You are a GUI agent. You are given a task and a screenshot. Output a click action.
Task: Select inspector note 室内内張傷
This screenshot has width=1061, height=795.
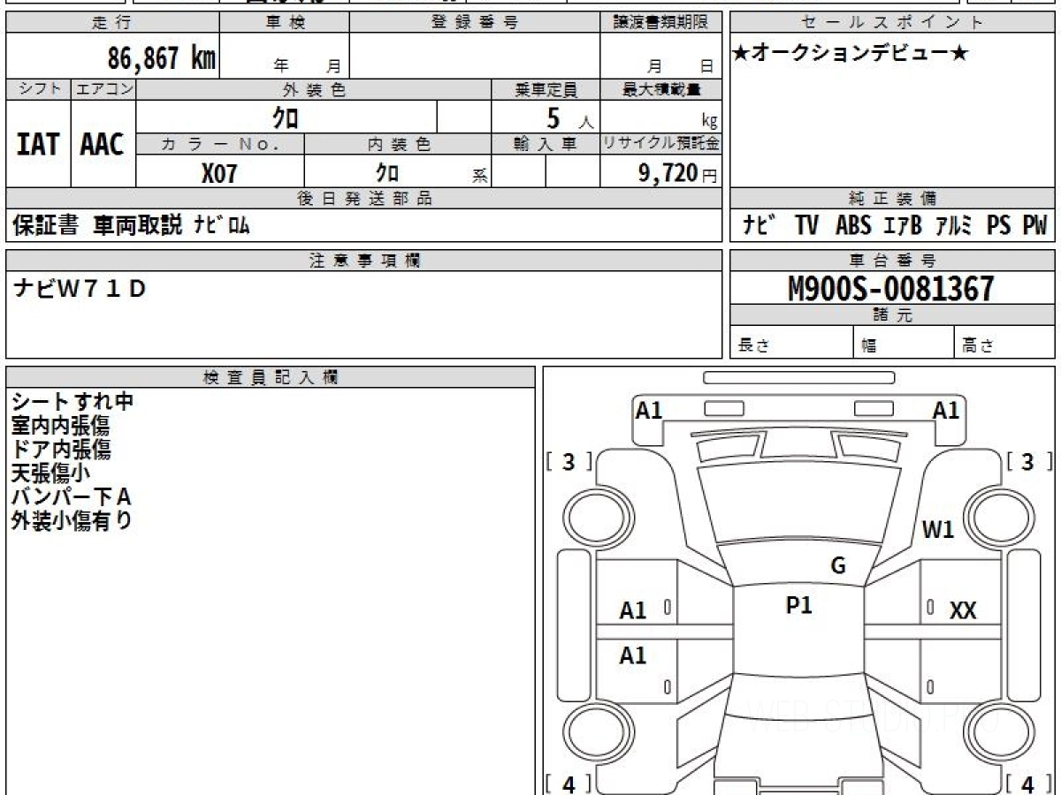[x=61, y=426]
